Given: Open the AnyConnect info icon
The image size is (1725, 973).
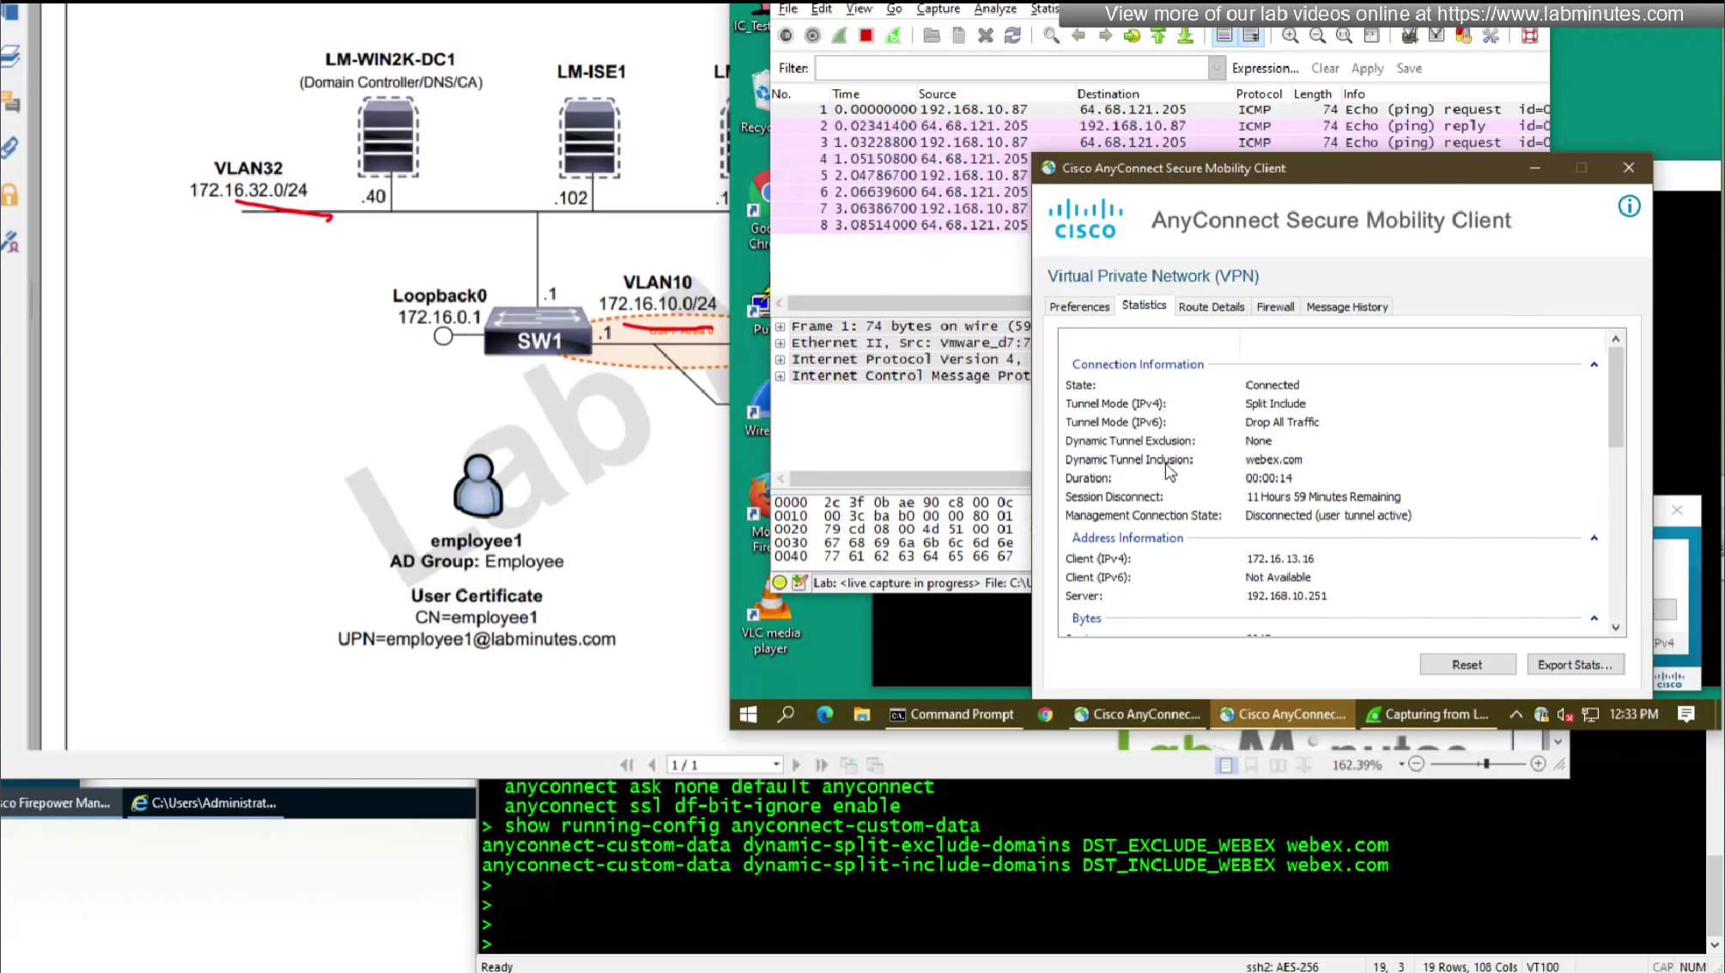Looking at the screenshot, I should tap(1629, 206).
